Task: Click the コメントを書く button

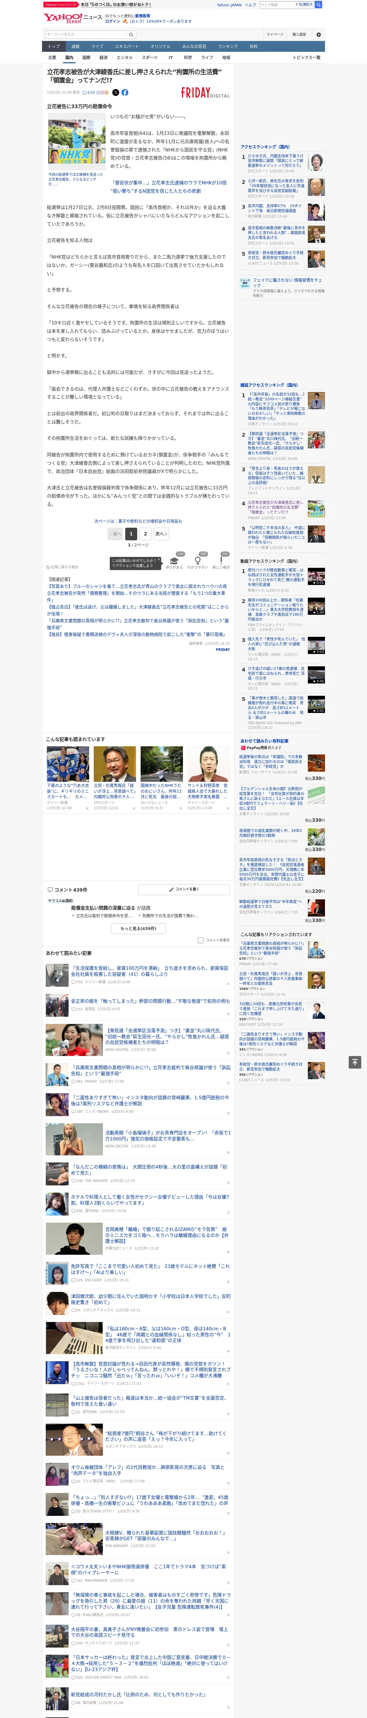Action: pyautogui.click(x=184, y=890)
